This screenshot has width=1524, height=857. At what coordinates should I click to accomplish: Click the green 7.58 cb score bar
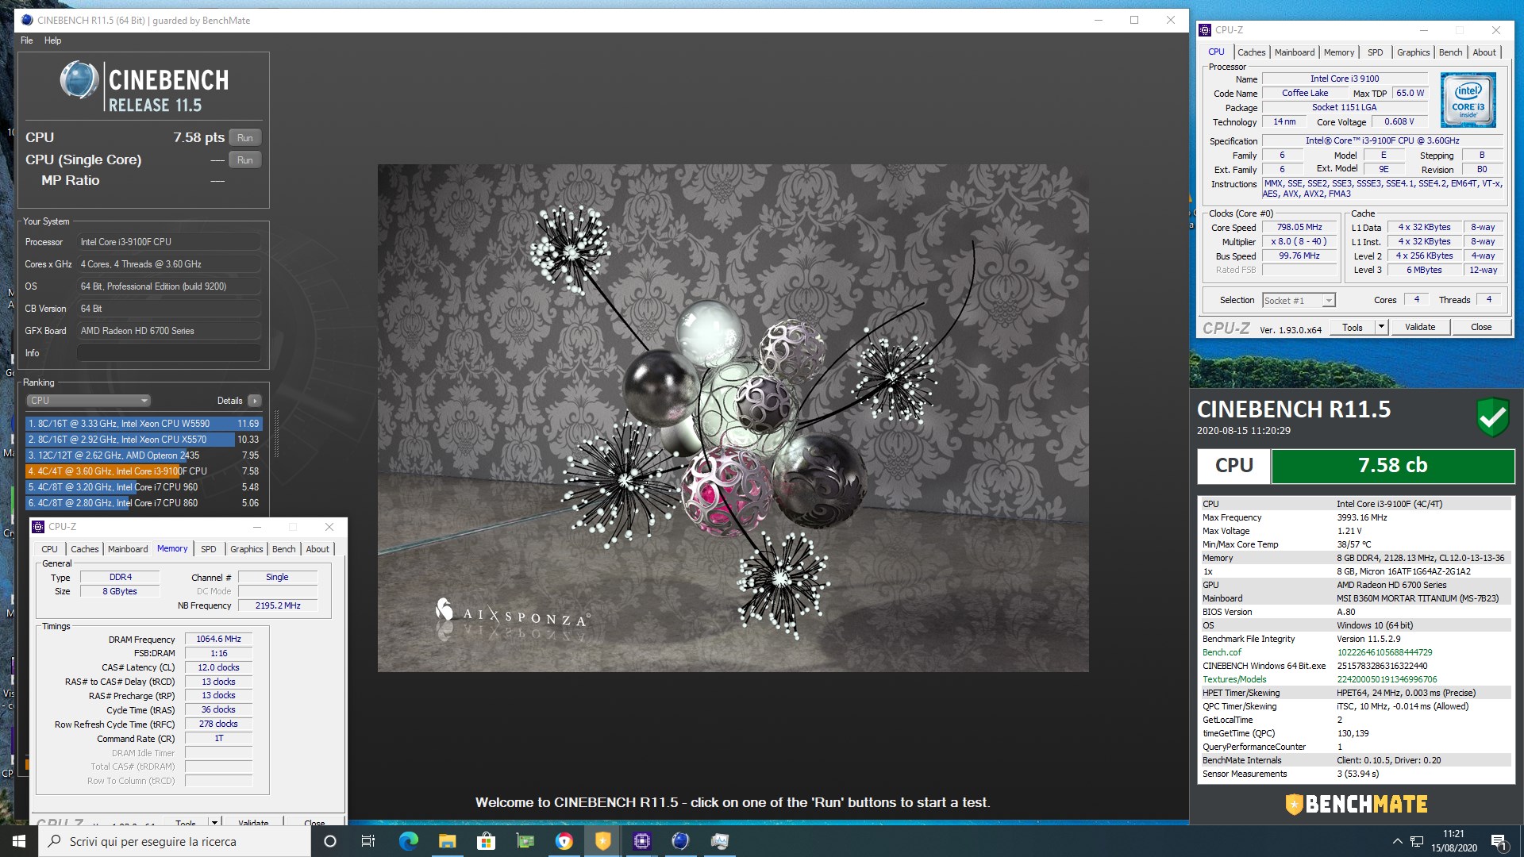point(1392,466)
